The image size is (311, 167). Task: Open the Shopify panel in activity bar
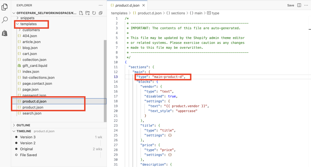5,33
